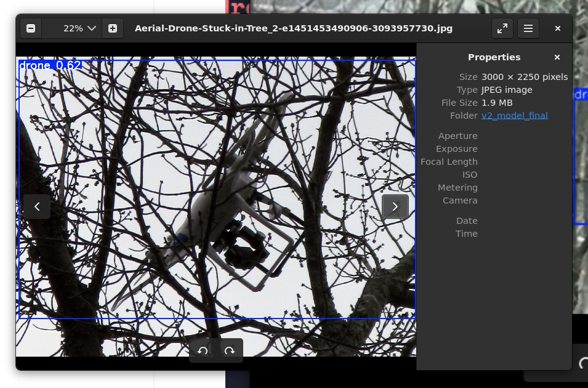Screen dimensions: 588x388
Task: Click the Aperture property row
Action: tap(457, 136)
